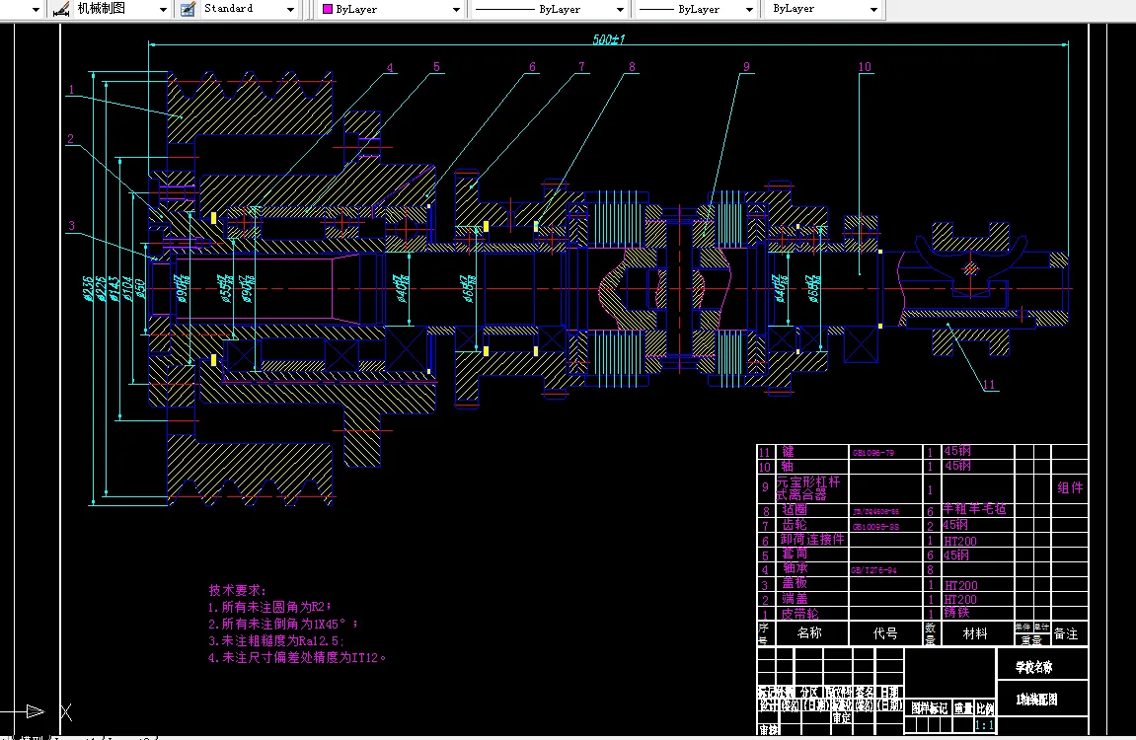Select balloon callout number 9 above drawing
This screenshot has height=740, width=1136.
coord(746,67)
